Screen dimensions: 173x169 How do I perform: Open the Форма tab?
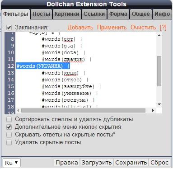[x=118, y=14]
